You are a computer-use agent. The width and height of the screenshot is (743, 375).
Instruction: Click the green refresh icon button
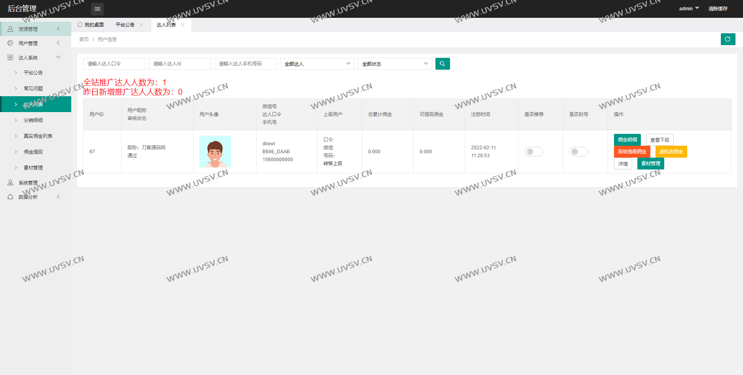tap(728, 39)
